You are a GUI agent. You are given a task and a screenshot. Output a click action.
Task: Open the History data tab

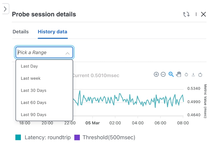coord(52,32)
